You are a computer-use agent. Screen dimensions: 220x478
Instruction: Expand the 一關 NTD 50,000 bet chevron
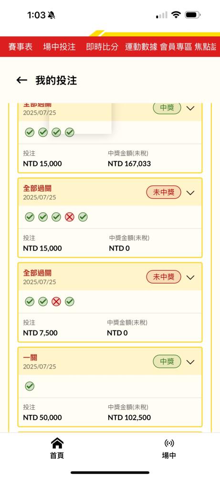pyautogui.click(x=190, y=362)
